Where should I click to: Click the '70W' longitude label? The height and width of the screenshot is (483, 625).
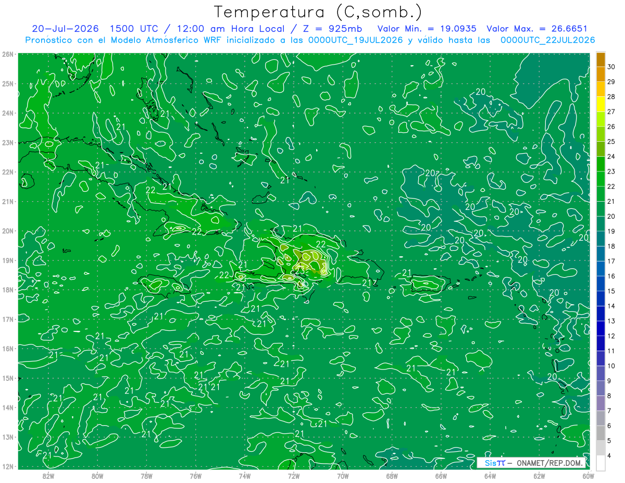(343, 475)
